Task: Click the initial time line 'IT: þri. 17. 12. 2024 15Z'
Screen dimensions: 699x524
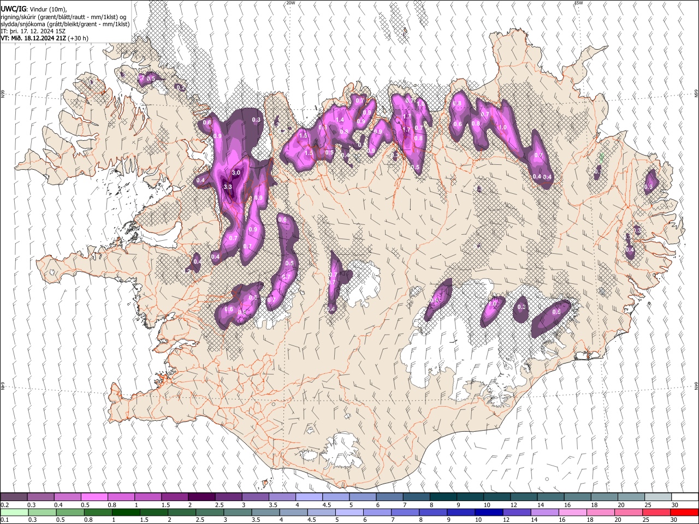Action: coord(32,31)
